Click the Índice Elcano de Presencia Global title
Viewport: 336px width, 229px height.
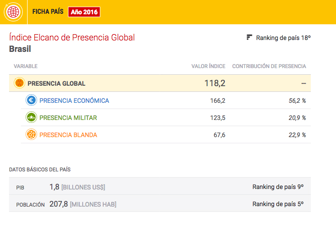(x=72, y=38)
